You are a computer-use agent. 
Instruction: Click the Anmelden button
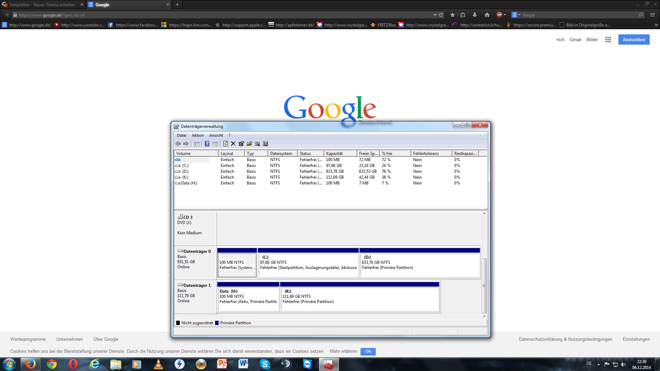pyautogui.click(x=634, y=40)
